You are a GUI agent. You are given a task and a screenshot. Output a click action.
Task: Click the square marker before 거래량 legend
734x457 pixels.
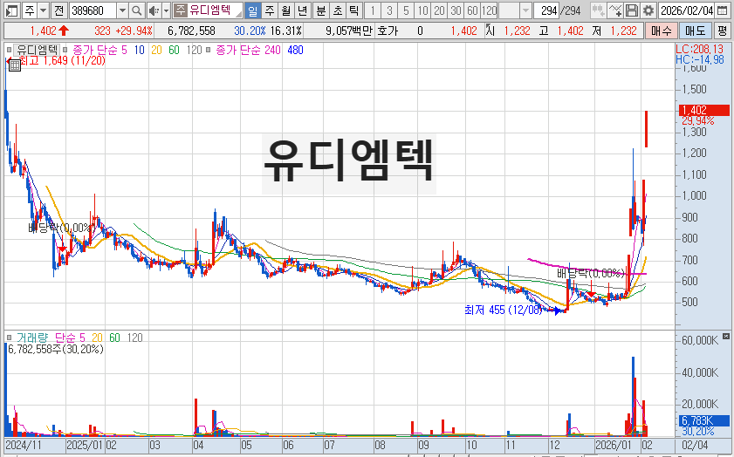tap(9, 338)
